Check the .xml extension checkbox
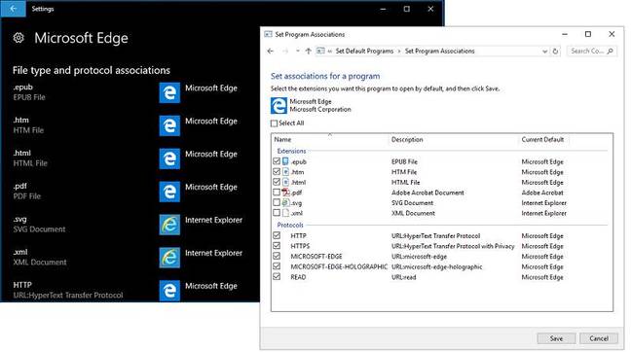Viewport: 631px width, 352px height. point(277,213)
